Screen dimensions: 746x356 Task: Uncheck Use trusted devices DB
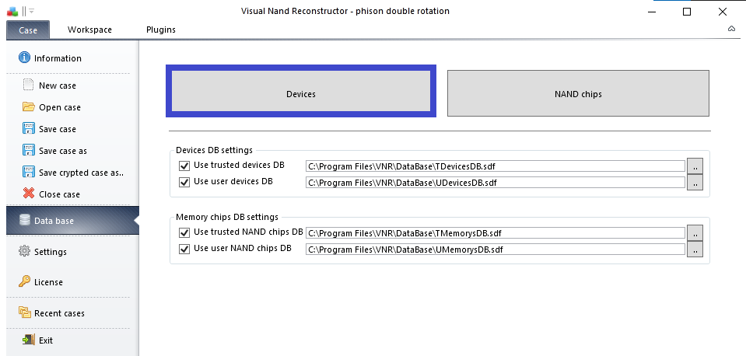coord(184,166)
